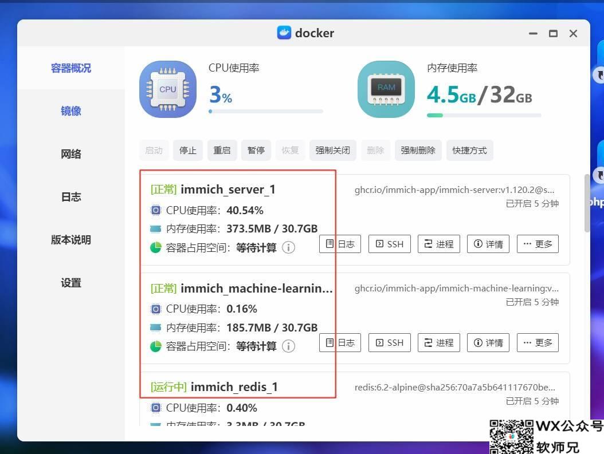Click memory usage icon of immich_machine-learning
The height and width of the screenshot is (454, 604).
click(156, 327)
